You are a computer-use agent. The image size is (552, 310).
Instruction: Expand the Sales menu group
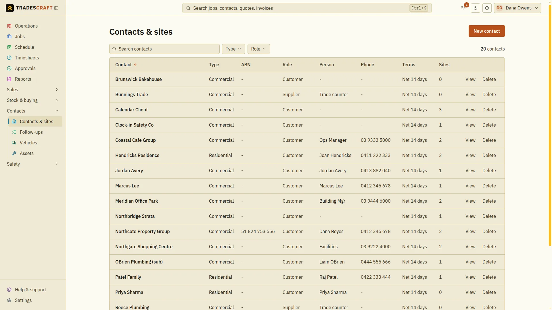(x=33, y=90)
